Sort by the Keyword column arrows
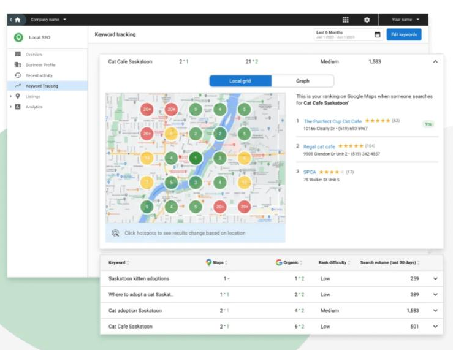This screenshot has height=350, width=453. pyautogui.click(x=128, y=262)
